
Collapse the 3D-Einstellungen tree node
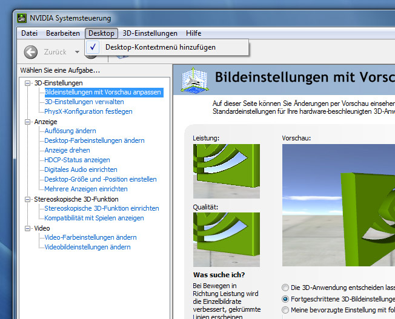point(27,83)
